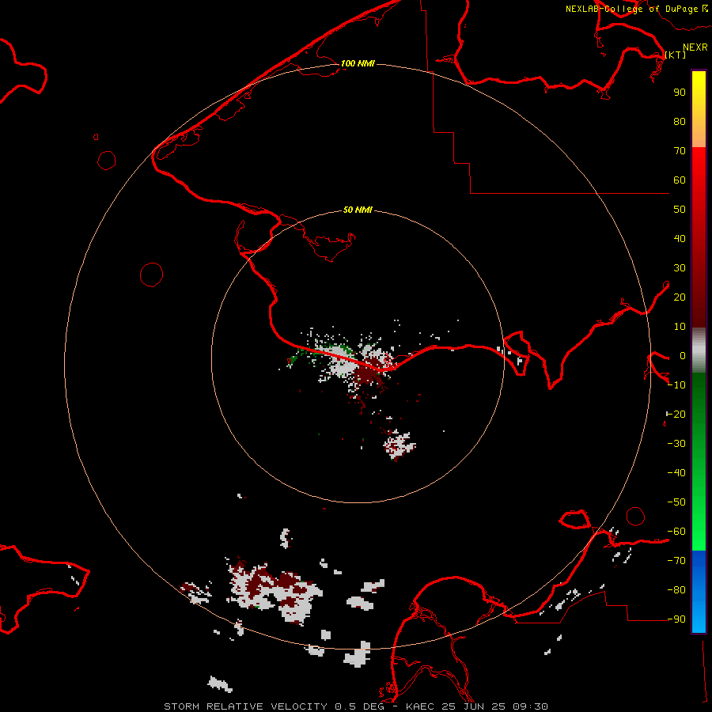Screen dimensions: 712x712
Task: Click the 0 value on the velocity scale
Action: 683,355
